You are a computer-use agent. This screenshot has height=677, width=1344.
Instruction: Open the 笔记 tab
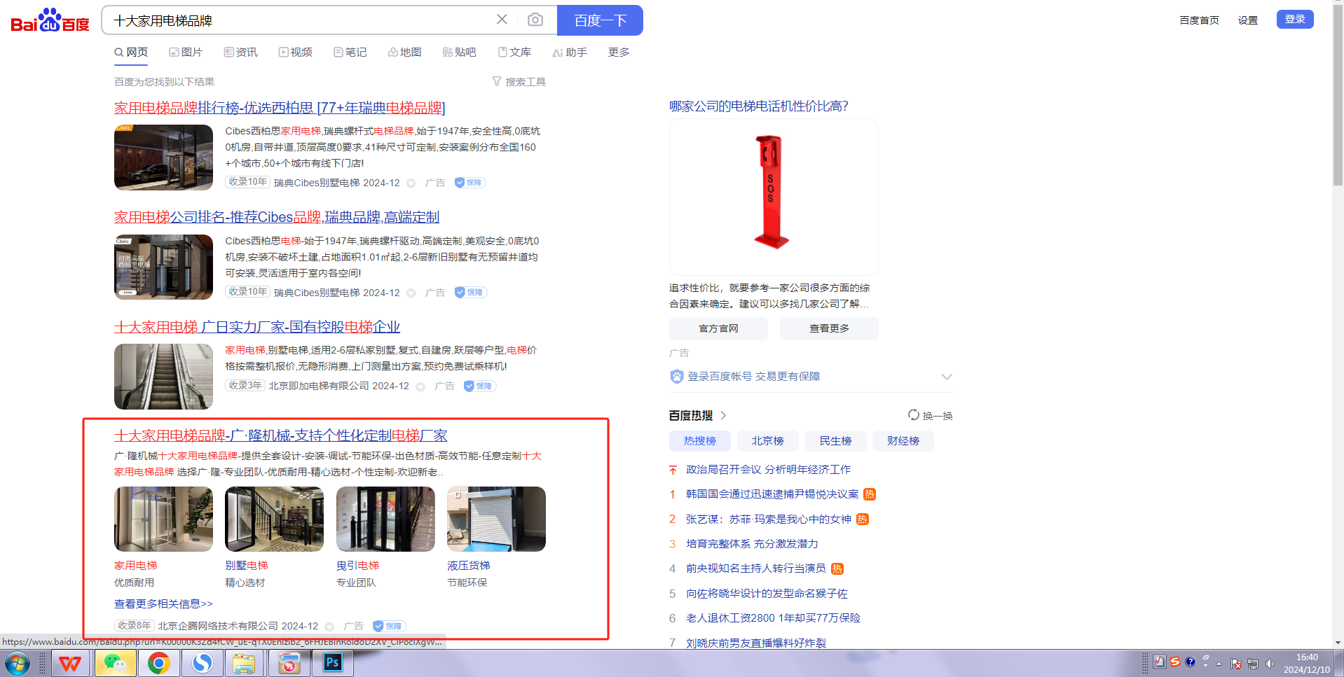[x=350, y=53]
